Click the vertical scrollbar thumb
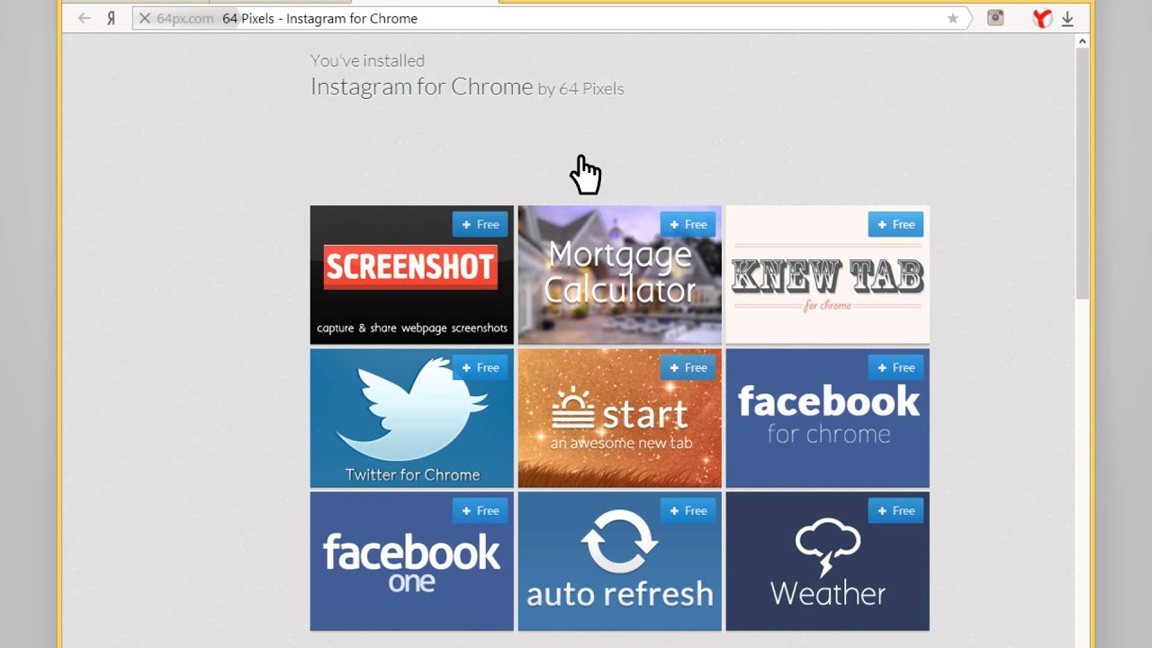 (1082, 173)
